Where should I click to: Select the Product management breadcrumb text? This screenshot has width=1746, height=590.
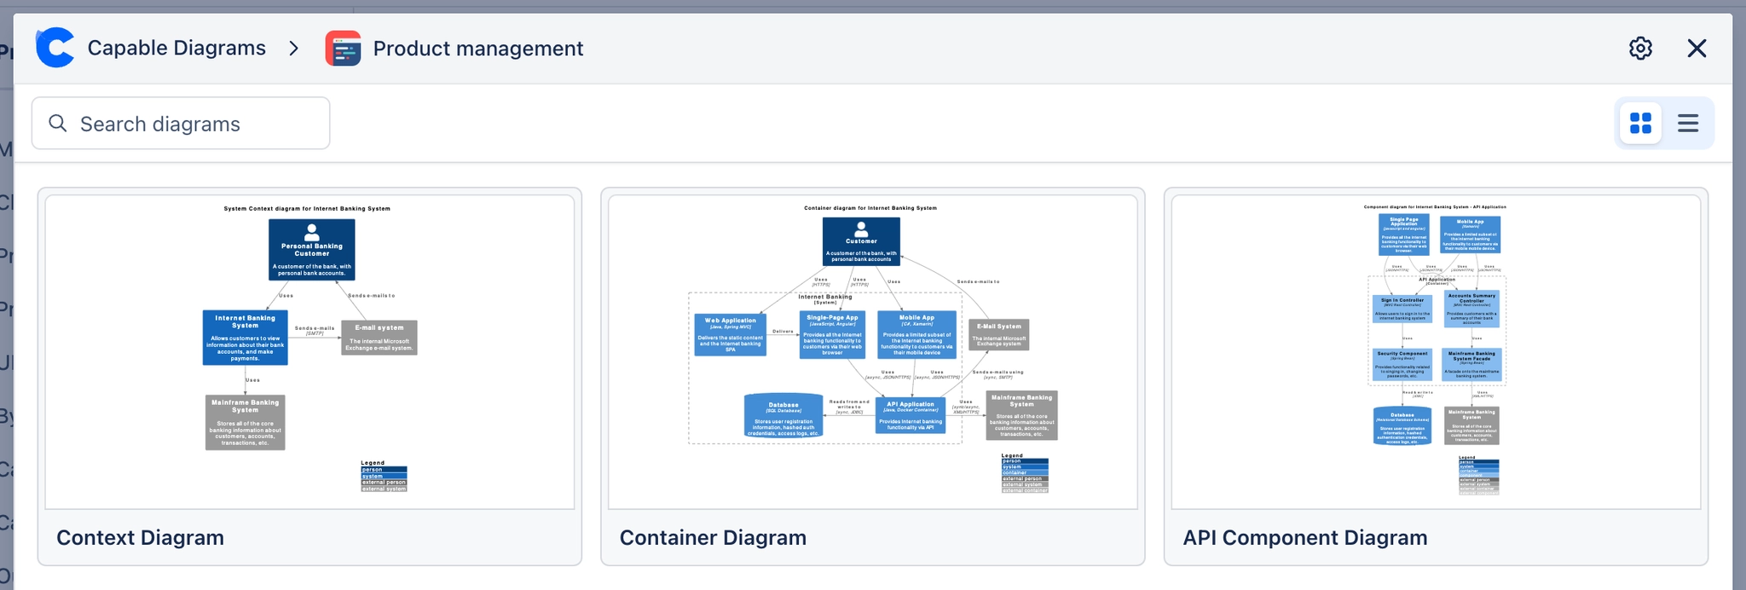point(477,49)
